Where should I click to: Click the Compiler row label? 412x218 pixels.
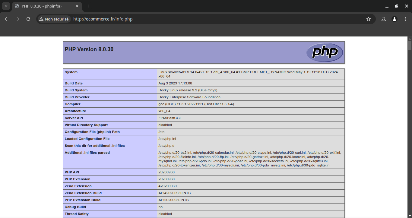click(x=72, y=104)
